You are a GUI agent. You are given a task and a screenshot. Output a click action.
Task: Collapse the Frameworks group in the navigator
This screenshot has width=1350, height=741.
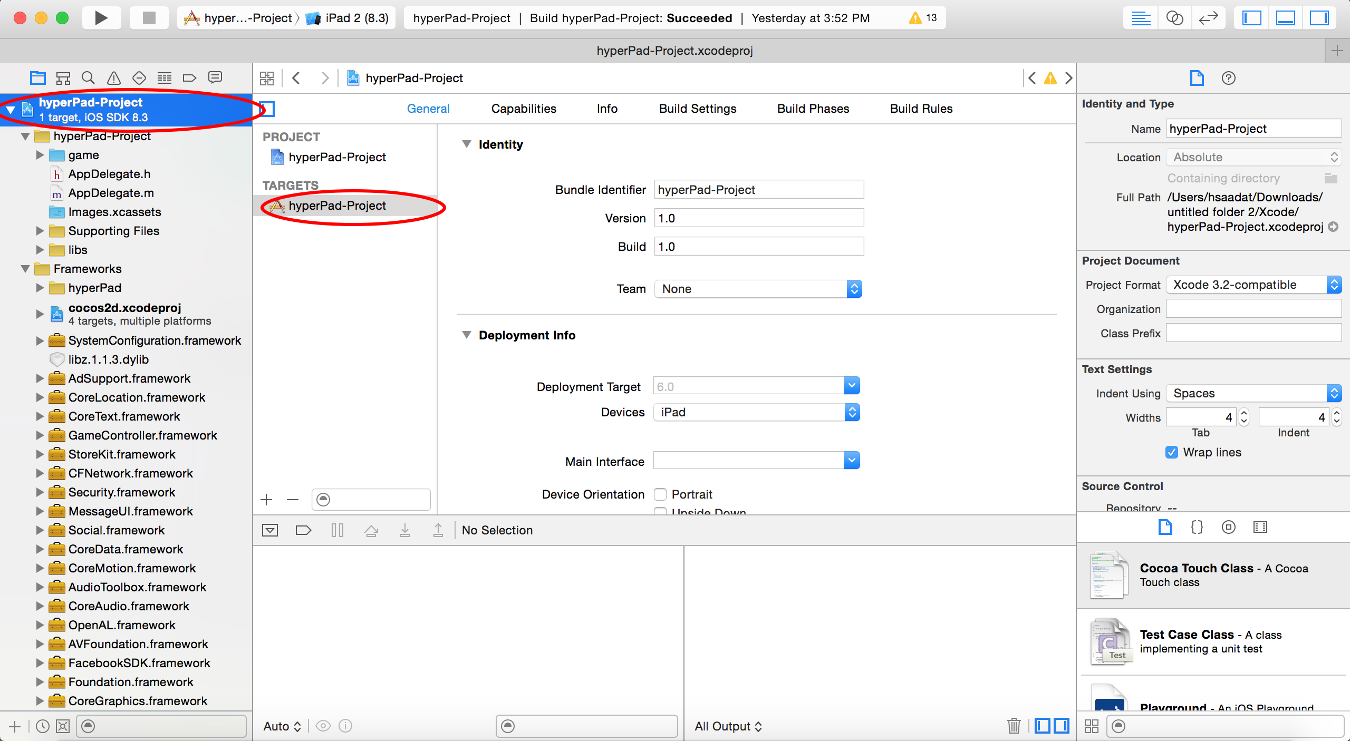[x=25, y=269]
